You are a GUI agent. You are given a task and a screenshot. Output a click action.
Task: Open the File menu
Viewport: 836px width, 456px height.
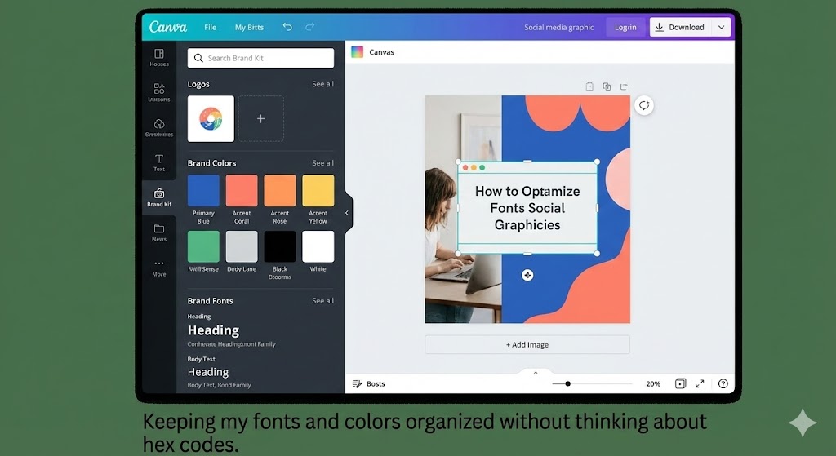click(x=211, y=27)
